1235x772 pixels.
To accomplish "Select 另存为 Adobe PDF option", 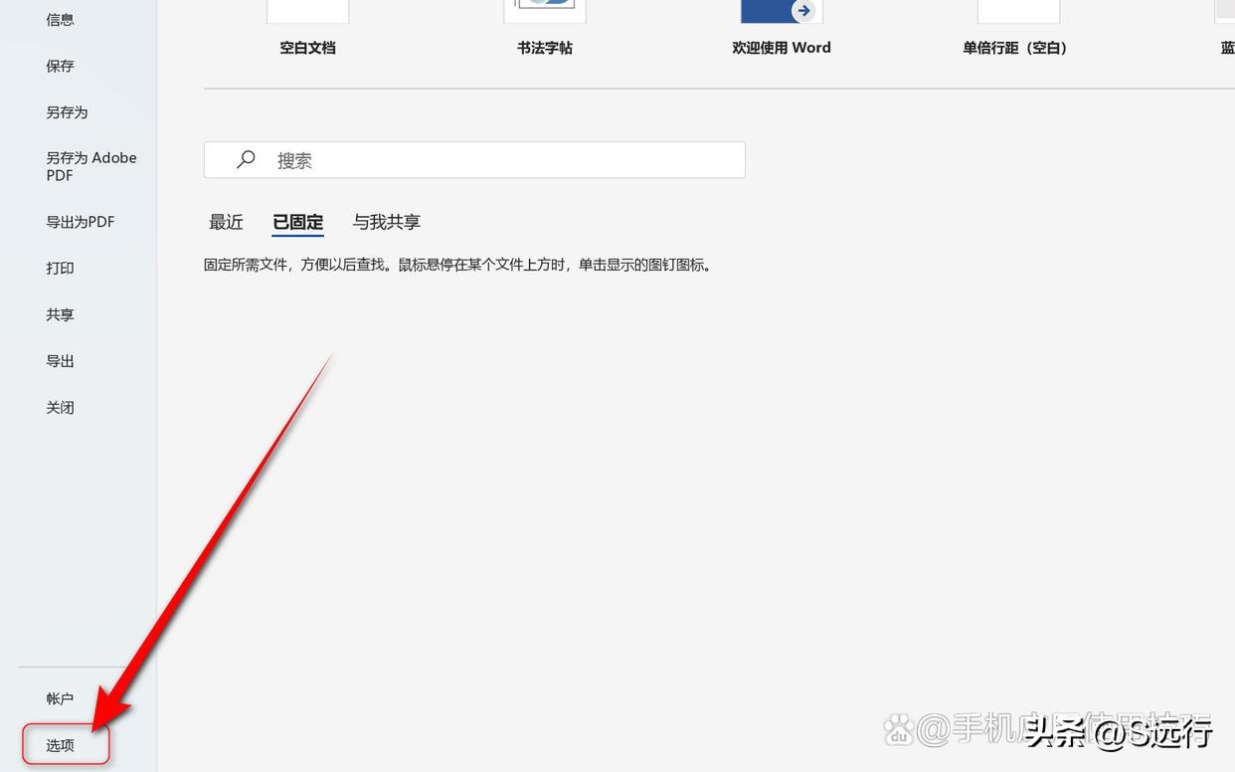I will (x=90, y=165).
